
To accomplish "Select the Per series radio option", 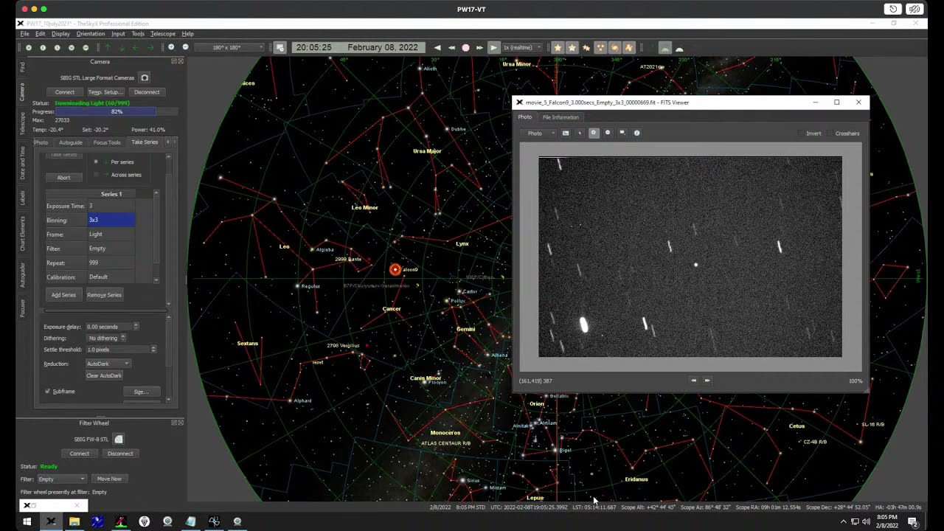I will 96,162.
